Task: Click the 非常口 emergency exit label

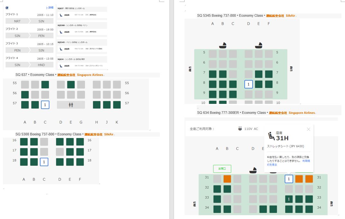Action: (x=222, y=169)
